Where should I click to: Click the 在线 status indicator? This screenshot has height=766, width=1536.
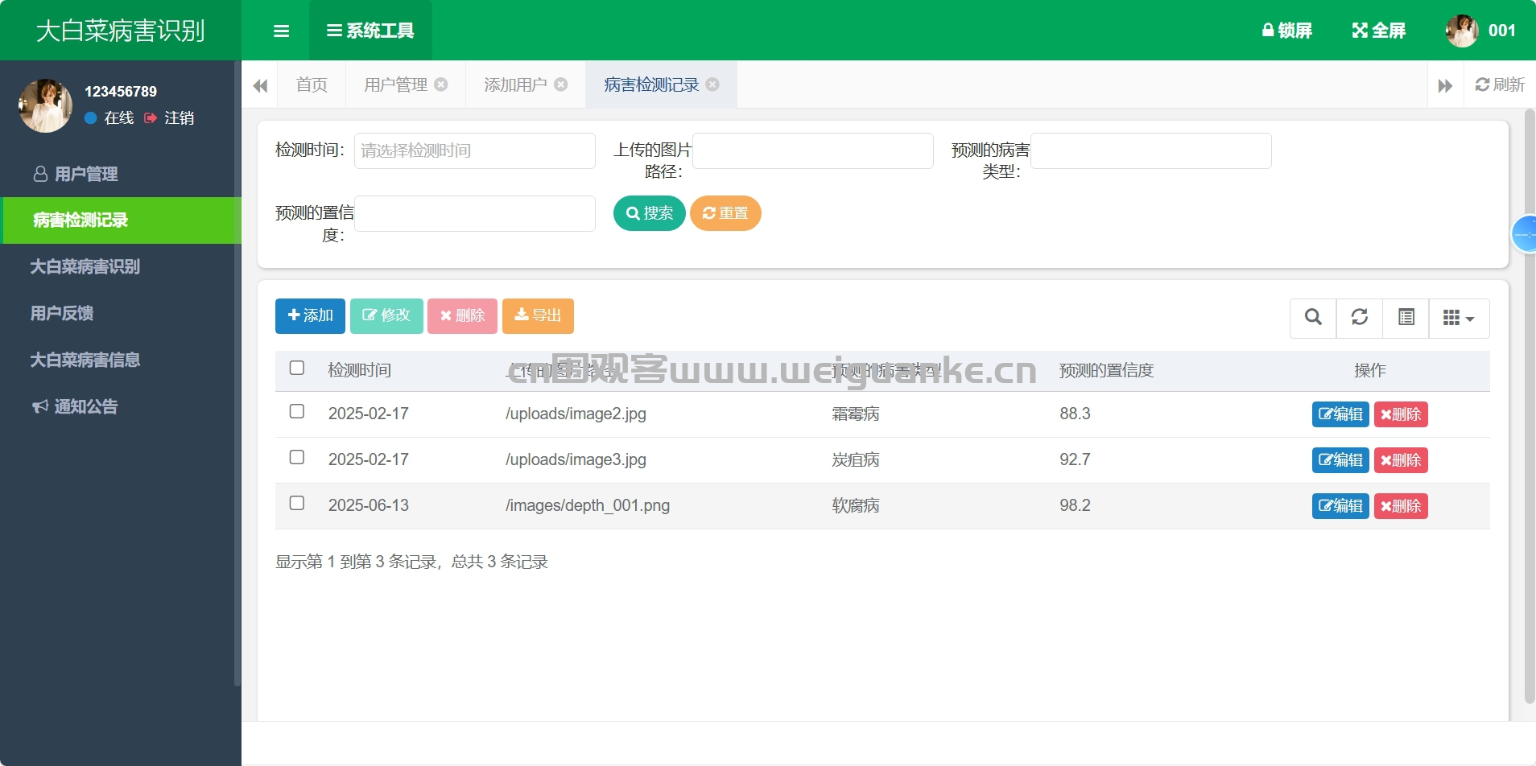[x=109, y=118]
